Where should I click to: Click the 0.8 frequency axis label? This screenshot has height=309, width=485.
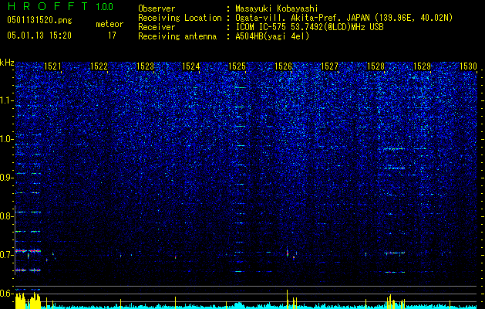click(x=7, y=216)
